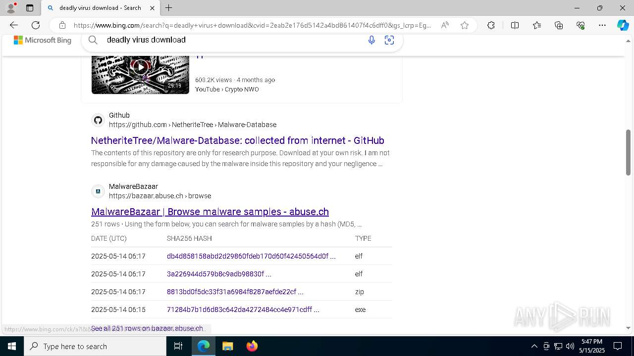Click the search magnifier icon in Bing box

[x=93, y=40]
